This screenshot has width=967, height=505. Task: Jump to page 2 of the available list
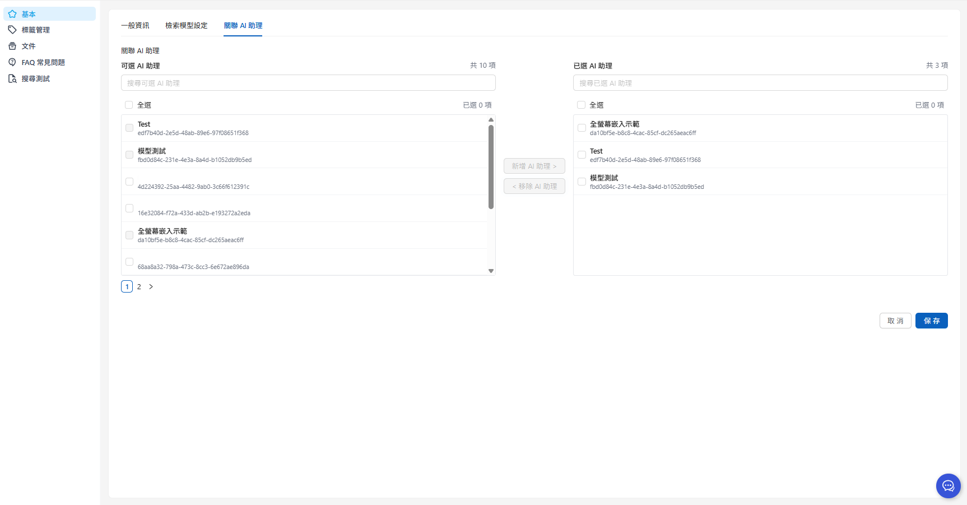(139, 286)
